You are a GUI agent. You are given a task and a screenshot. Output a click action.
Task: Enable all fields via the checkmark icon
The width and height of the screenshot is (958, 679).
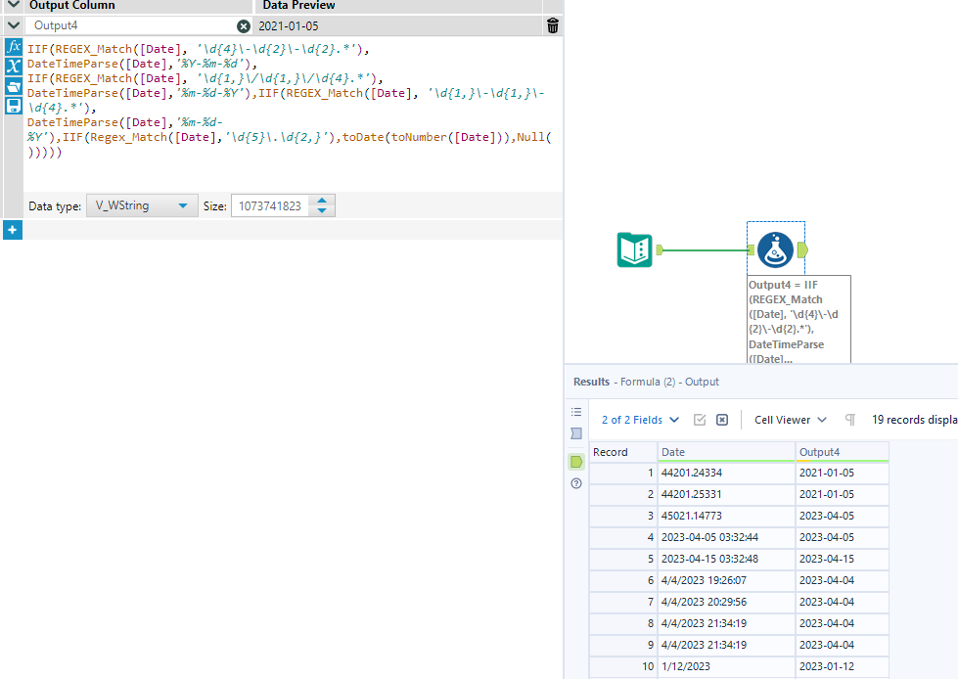[x=701, y=419]
